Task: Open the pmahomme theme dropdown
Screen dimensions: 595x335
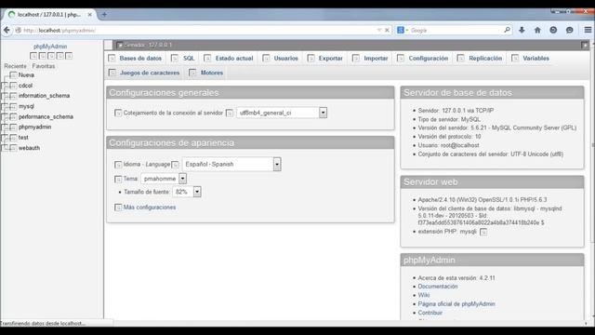Action: [164, 179]
